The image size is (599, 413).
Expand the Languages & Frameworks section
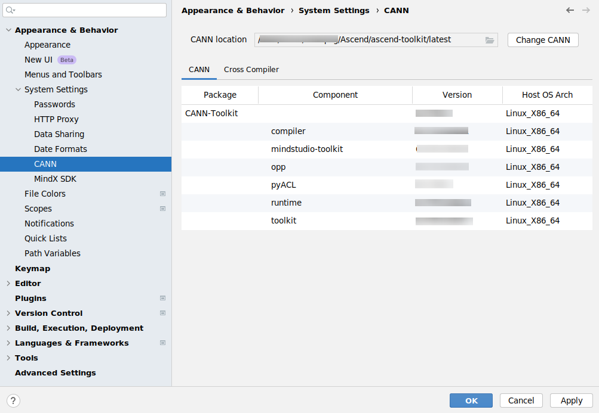[x=8, y=343]
